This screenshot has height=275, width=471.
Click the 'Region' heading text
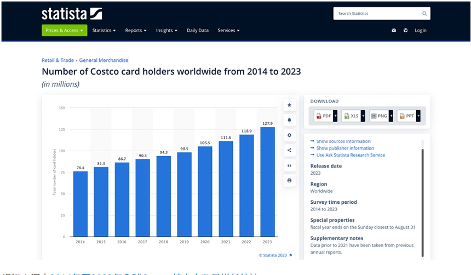[x=319, y=184]
